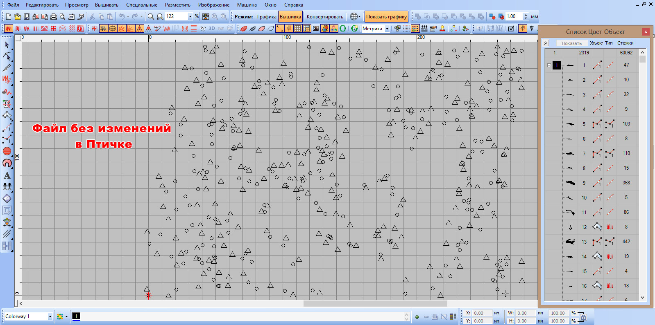Select the red circle shape tool
This screenshot has height=325, width=655.
[x=7, y=151]
